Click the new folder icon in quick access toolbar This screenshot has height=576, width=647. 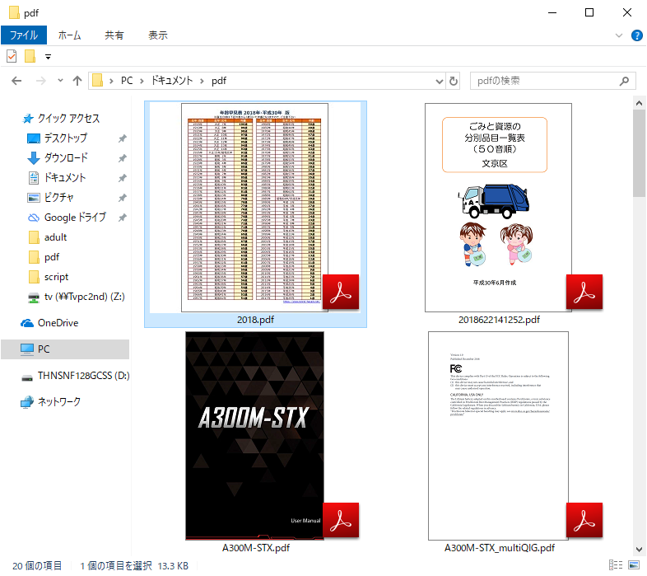[30, 56]
